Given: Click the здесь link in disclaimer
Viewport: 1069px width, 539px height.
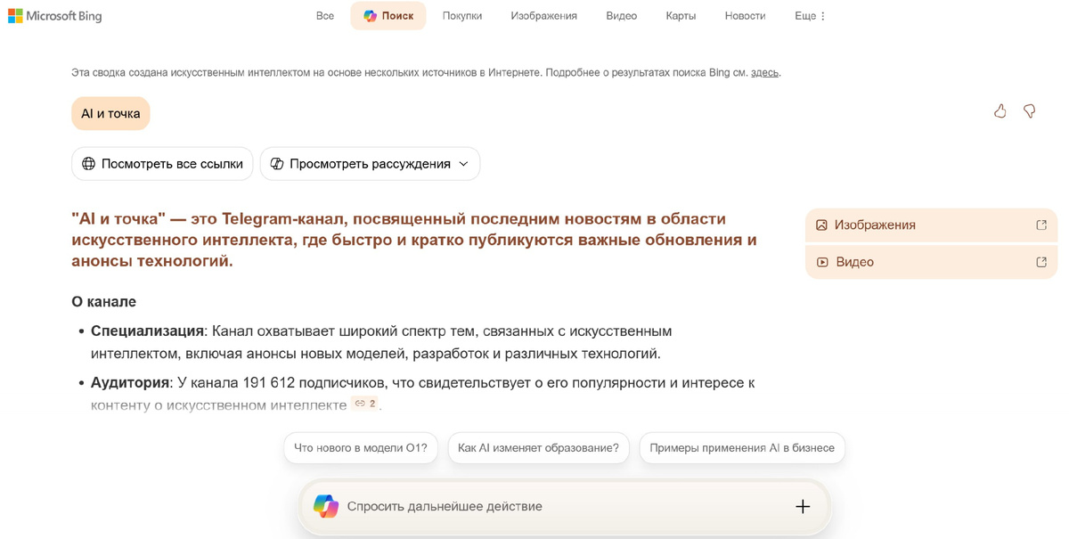Looking at the screenshot, I should click(x=764, y=72).
